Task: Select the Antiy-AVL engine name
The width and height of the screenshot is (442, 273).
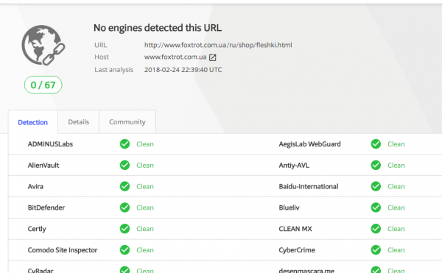Action: pos(294,166)
